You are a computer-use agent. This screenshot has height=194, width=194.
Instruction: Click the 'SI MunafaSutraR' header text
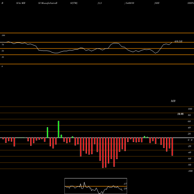click(48, 3)
